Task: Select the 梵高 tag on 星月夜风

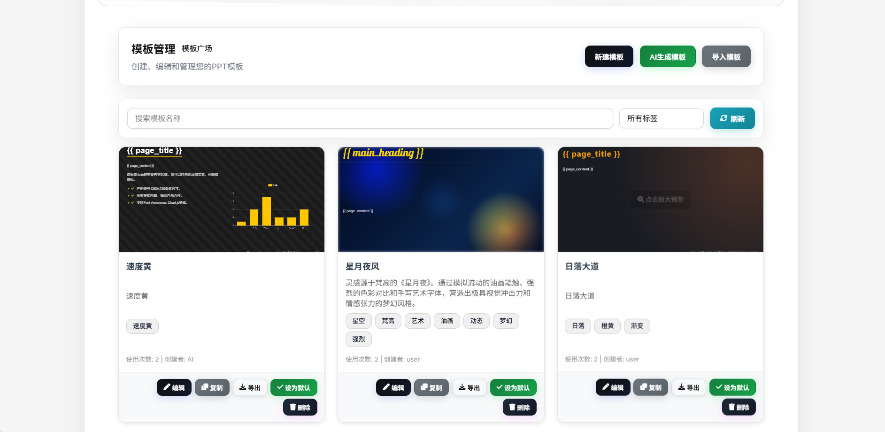Action: pyautogui.click(x=388, y=321)
